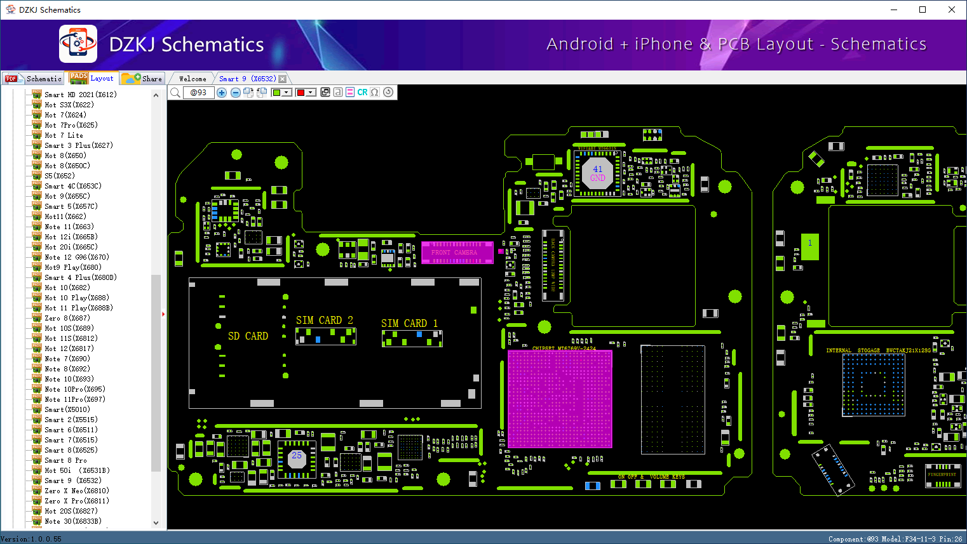The width and height of the screenshot is (967, 544).
Task: Switch to the Welcome document tab
Action: [193, 79]
